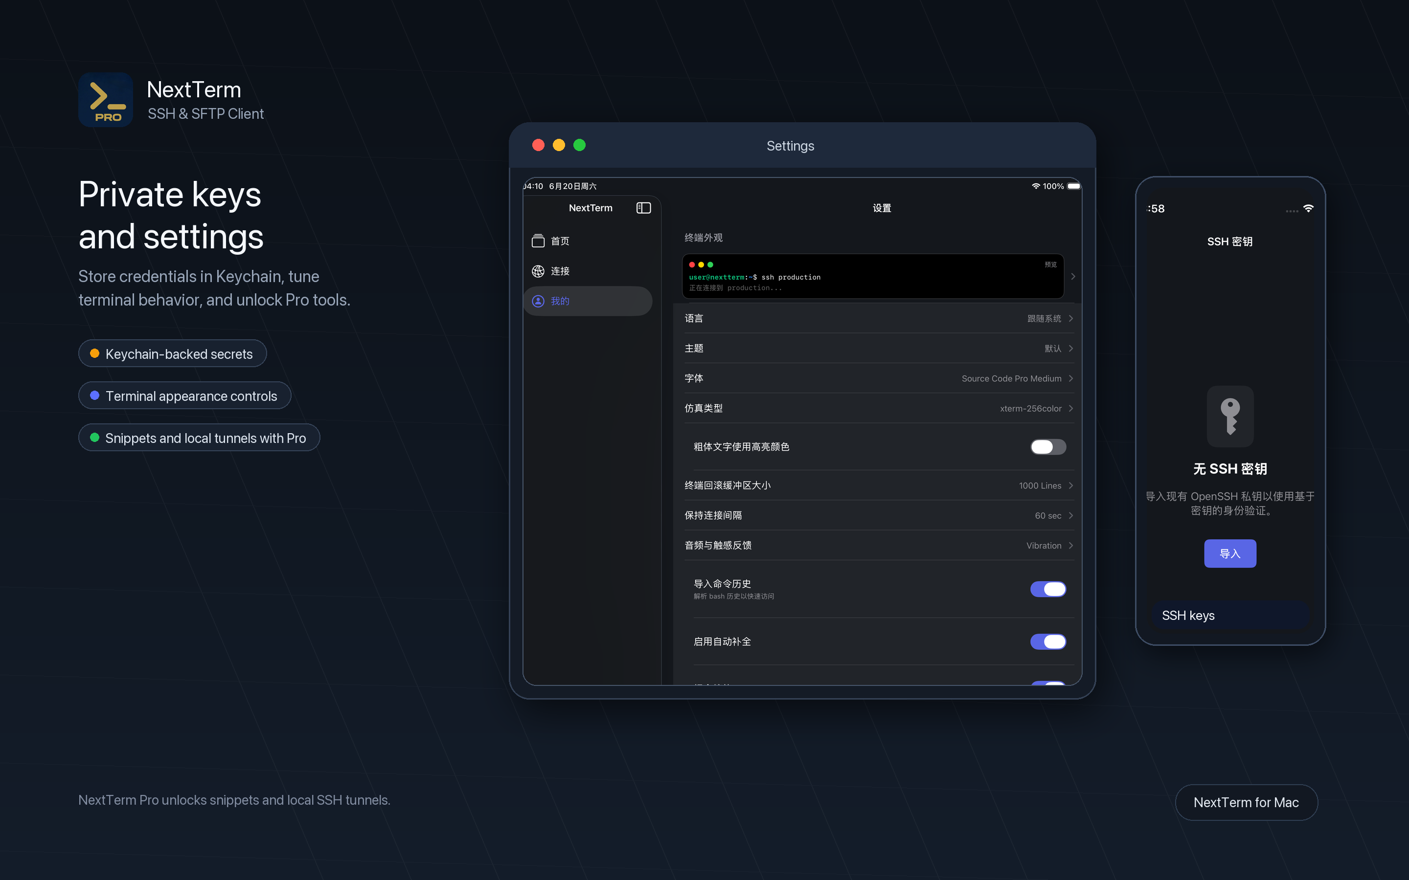1409x880 pixels.
Task: Click the green zoom window button
Action: [579, 145]
